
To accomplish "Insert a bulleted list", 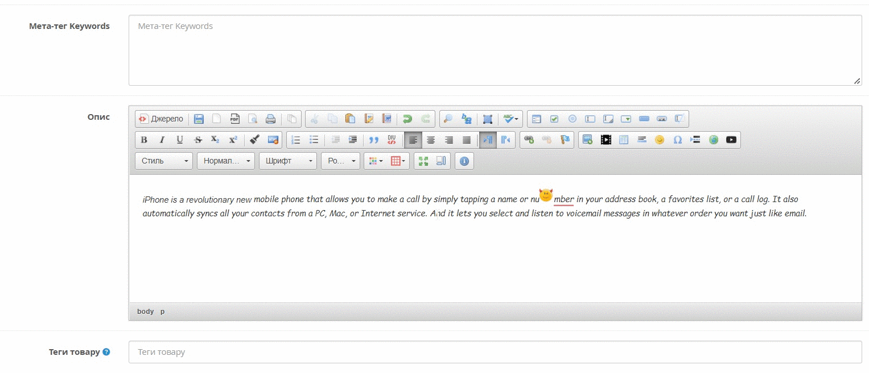I will (x=314, y=140).
